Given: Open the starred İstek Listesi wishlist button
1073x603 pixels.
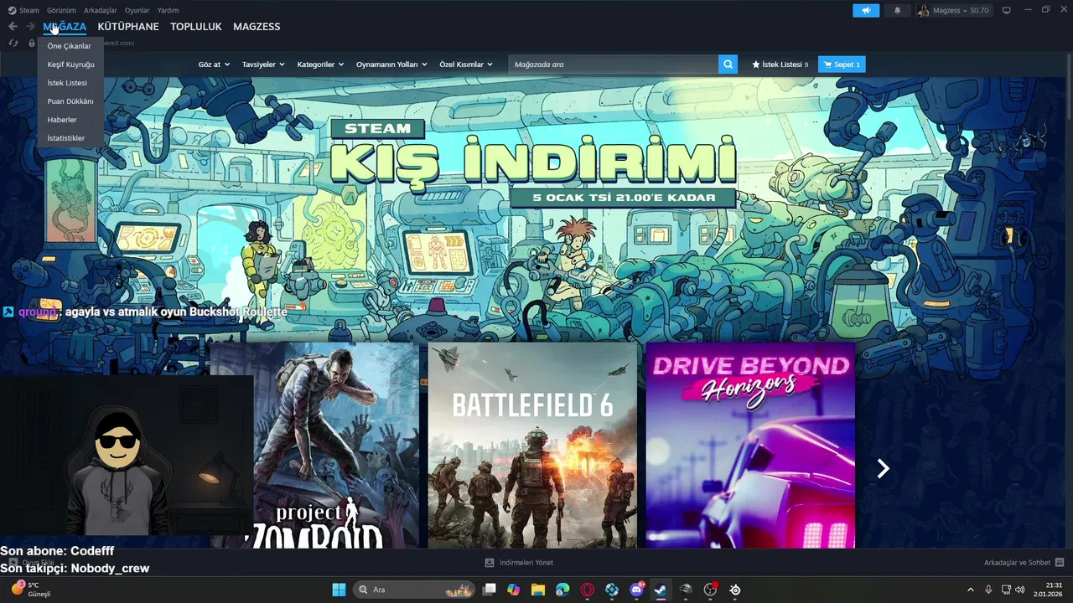Looking at the screenshot, I should coord(780,64).
